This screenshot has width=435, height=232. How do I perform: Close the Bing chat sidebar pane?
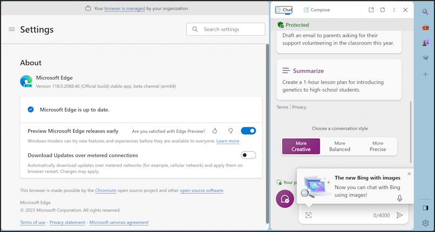405,10
